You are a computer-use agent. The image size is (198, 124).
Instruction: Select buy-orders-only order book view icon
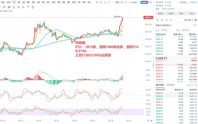167,20
